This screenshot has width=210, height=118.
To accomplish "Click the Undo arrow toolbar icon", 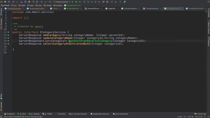I will click(13, 2).
